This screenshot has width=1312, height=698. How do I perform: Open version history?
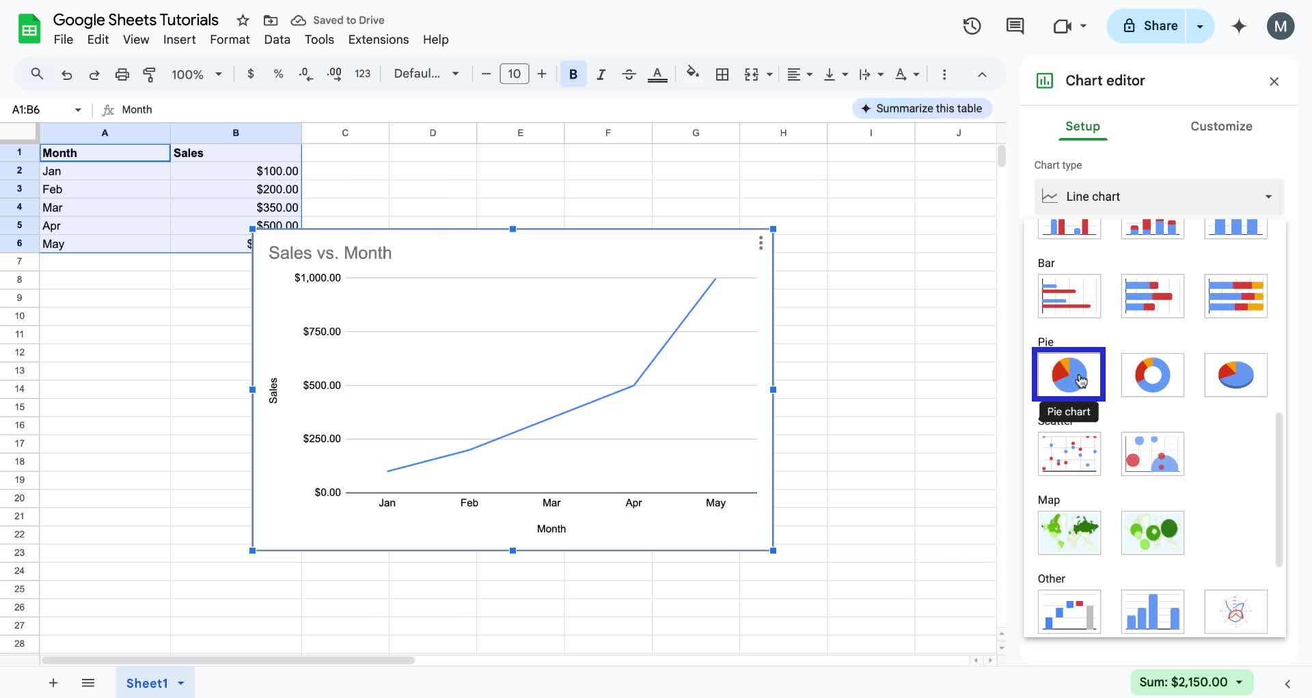(972, 26)
